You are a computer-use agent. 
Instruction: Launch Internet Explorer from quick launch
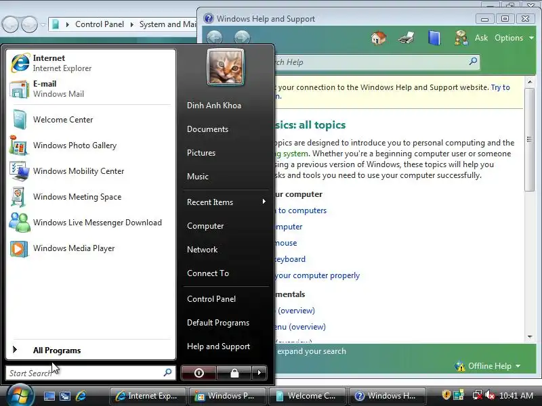[81, 396]
